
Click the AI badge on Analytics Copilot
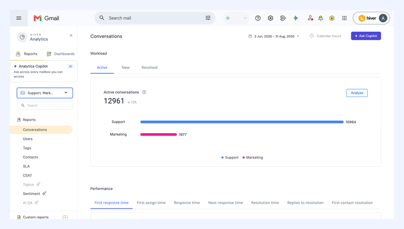coord(70,66)
